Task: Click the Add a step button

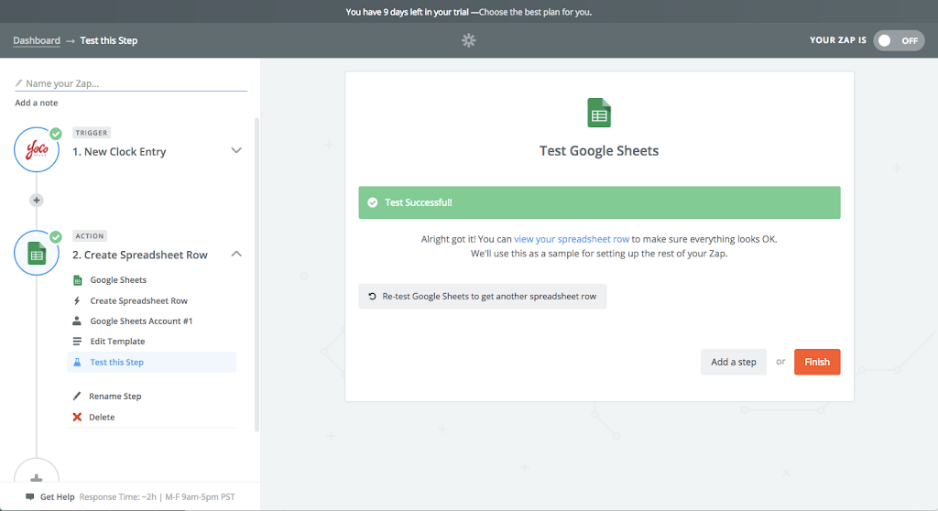Action: click(734, 362)
